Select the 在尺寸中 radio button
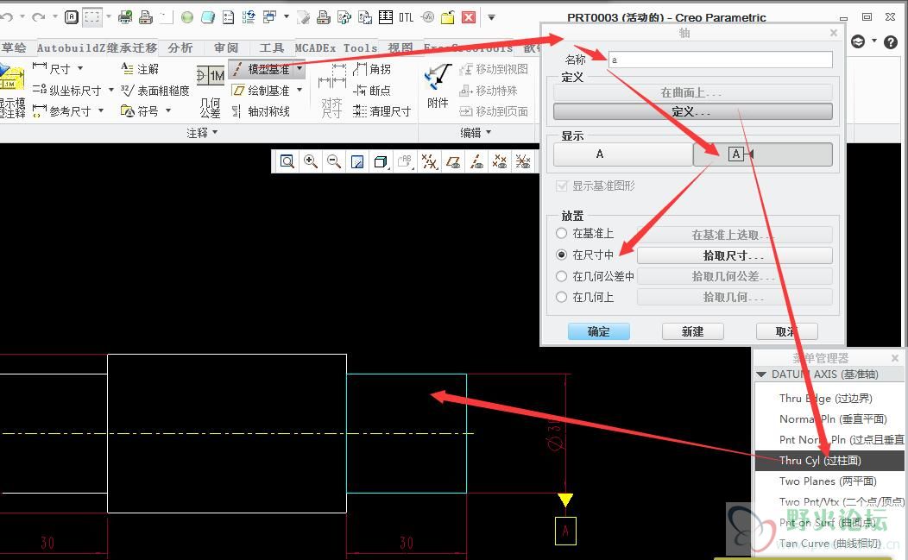Screen dimensions: 908x560 pos(561,255)
